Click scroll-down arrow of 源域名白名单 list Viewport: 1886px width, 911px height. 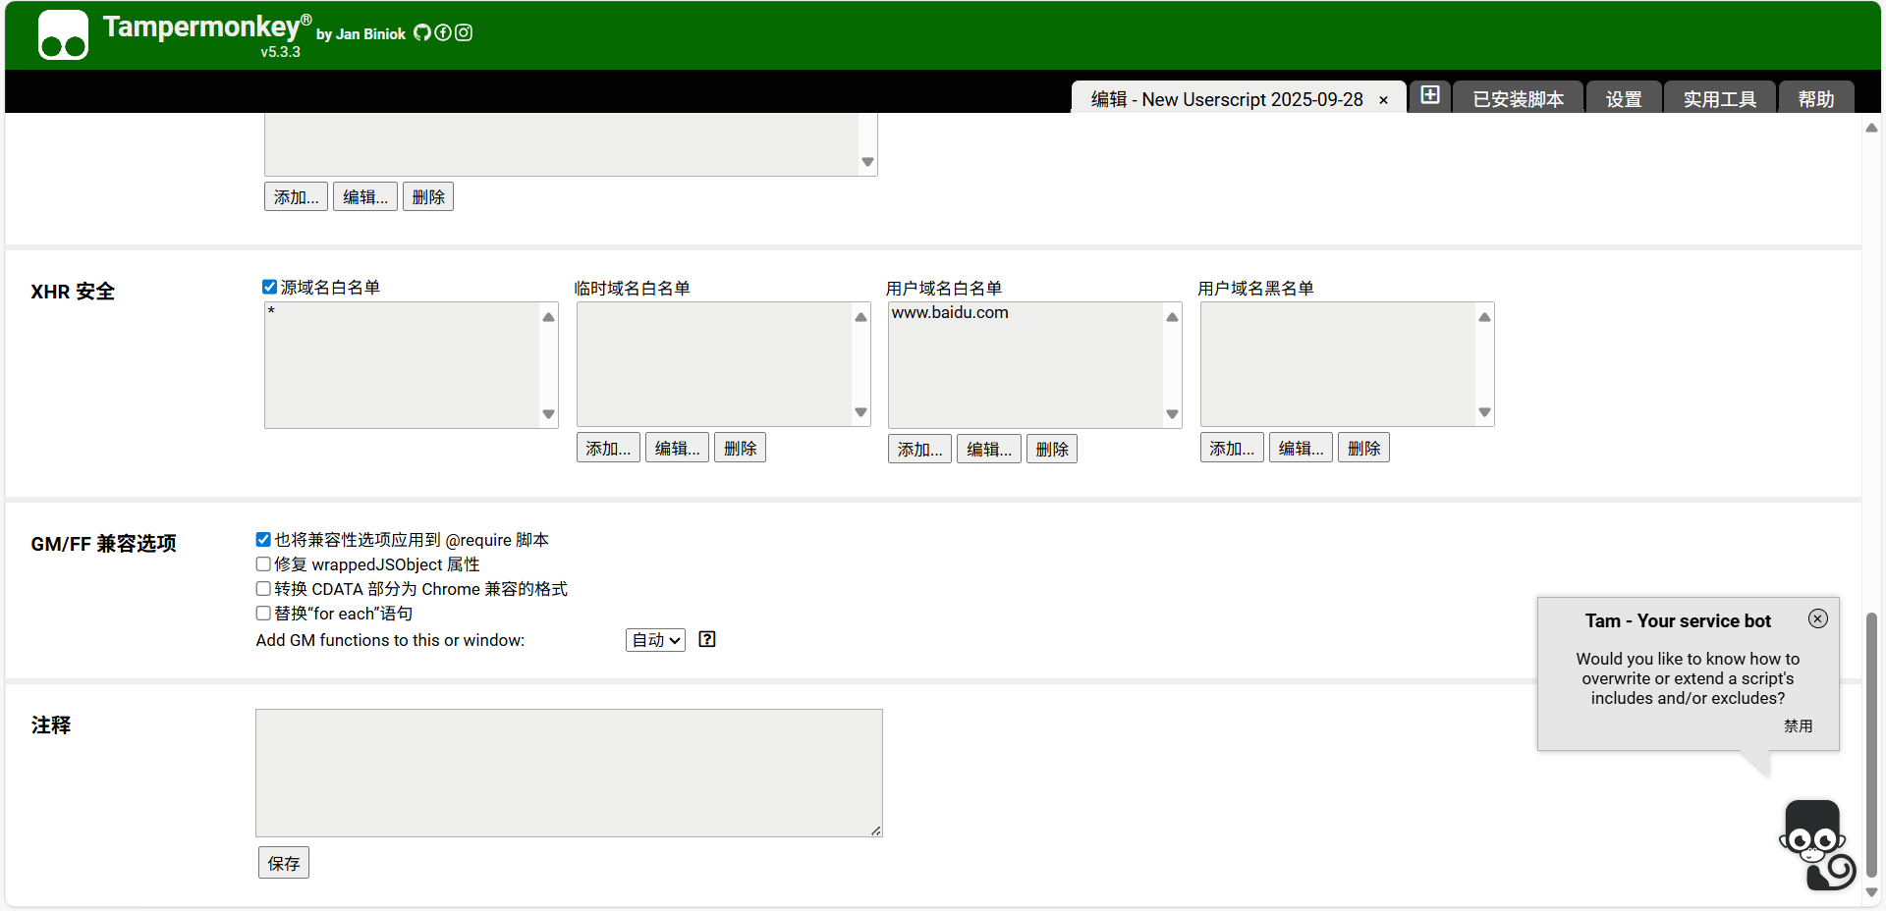[548, 414]
